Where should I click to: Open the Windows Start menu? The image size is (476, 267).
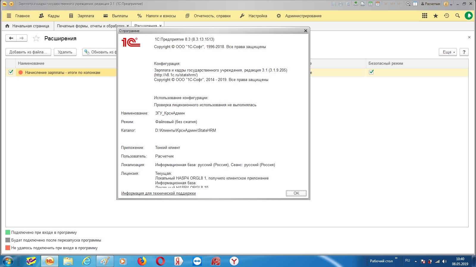click(x=8, y=261)
